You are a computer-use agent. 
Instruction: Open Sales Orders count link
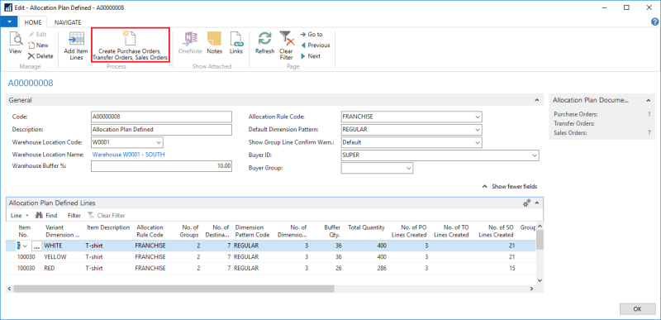pyautogui.click(x=649, y=133)
